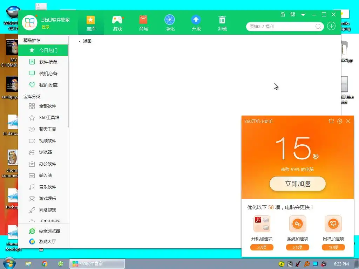Open Explorer from the taskbar

(28, 264)
